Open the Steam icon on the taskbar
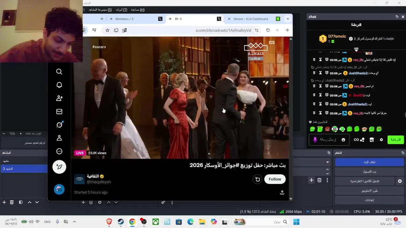The width and height of the screenshot is (406, 228). point(121,222)
